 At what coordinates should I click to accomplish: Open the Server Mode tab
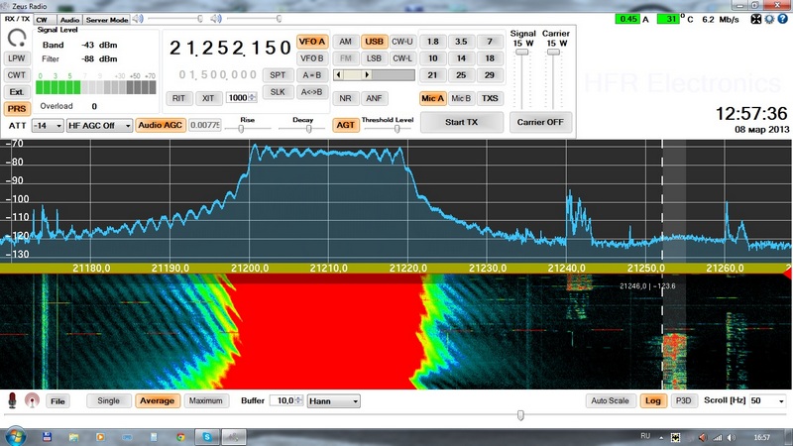coord(106,20)
